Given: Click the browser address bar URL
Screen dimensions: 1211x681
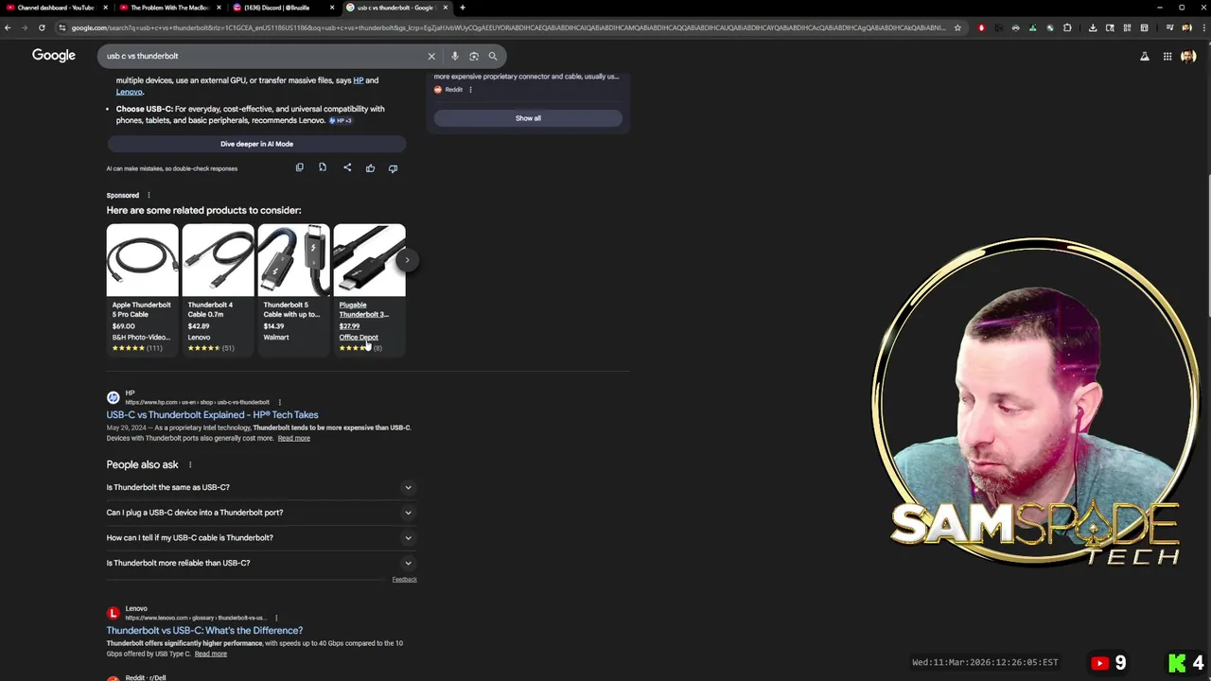Looking at the screenshot, I should (508, 27).
